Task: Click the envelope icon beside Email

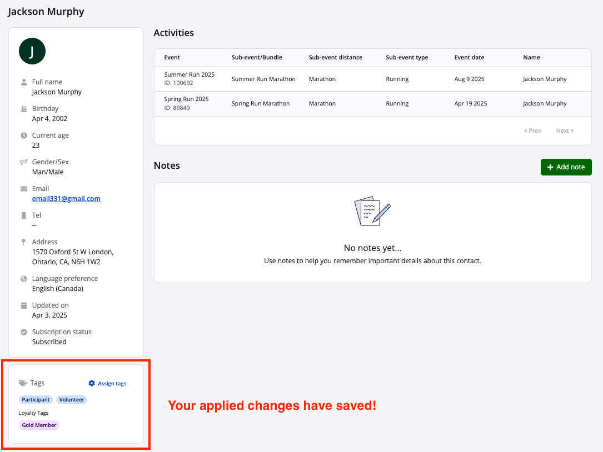Action: pyautogui.click(x=24, y=189)
